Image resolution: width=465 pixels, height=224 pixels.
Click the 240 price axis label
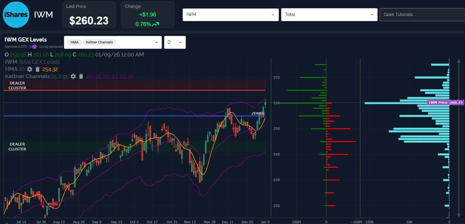276,154
